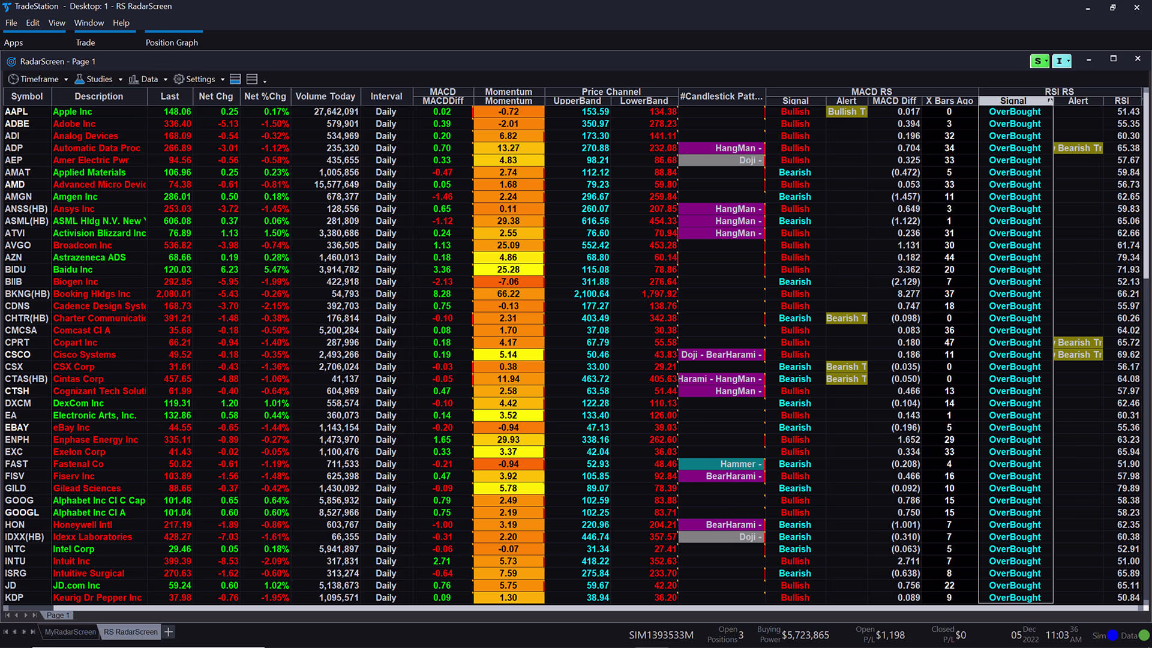
Task: Open the Window menu
Action: 89,23
